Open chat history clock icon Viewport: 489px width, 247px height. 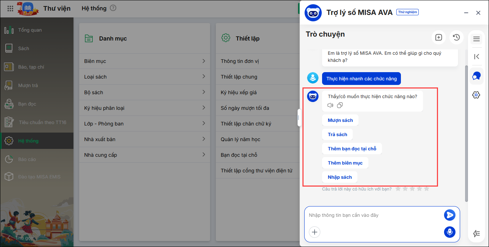pos(456,37)
